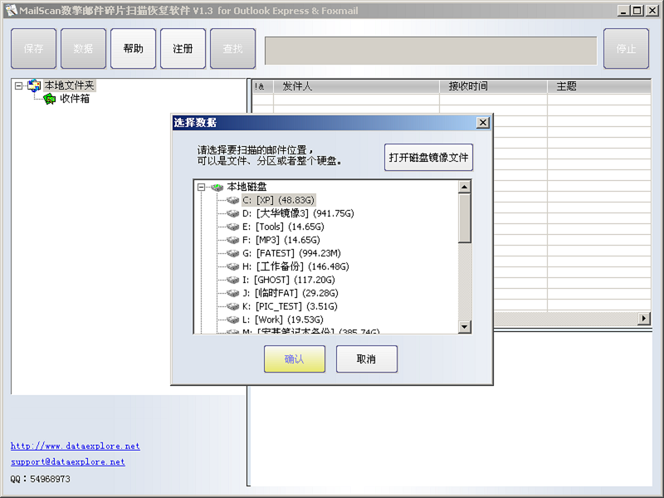Click the 本地磁盘 disk icon
Viewport: 664px width, 498px height.
click(217, 187)
